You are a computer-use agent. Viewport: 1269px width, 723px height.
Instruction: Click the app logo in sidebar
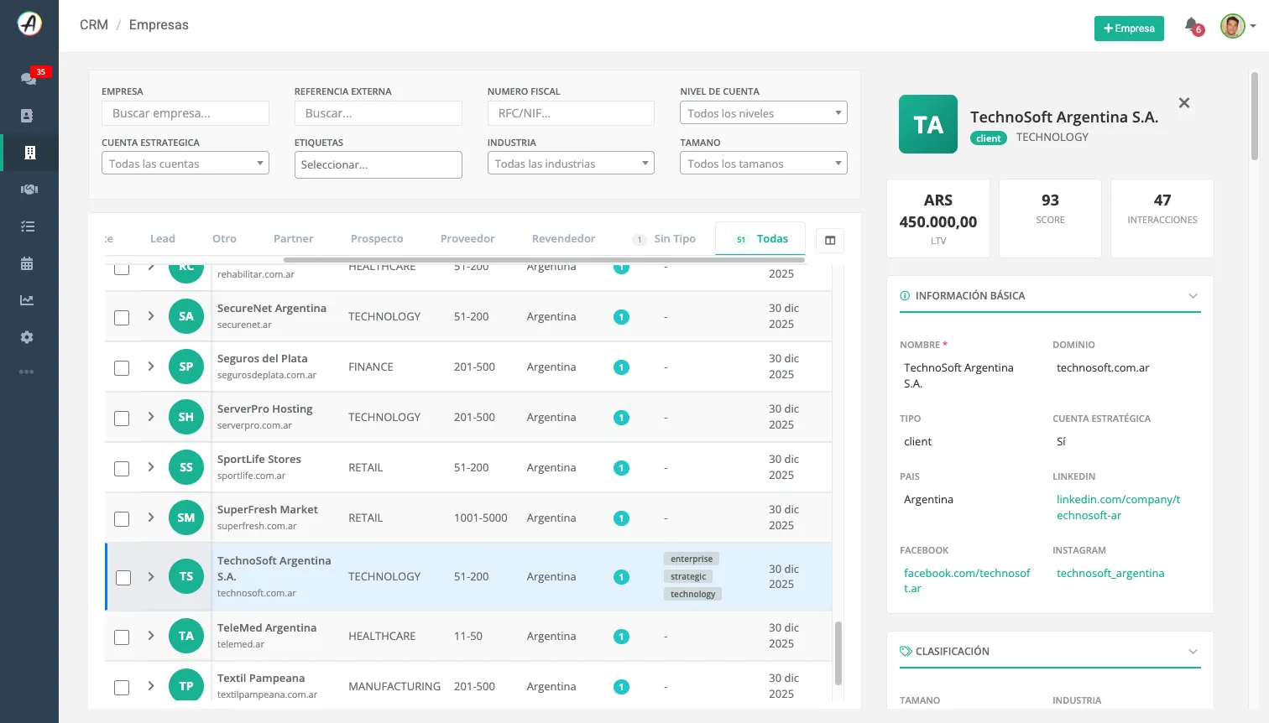29,23
